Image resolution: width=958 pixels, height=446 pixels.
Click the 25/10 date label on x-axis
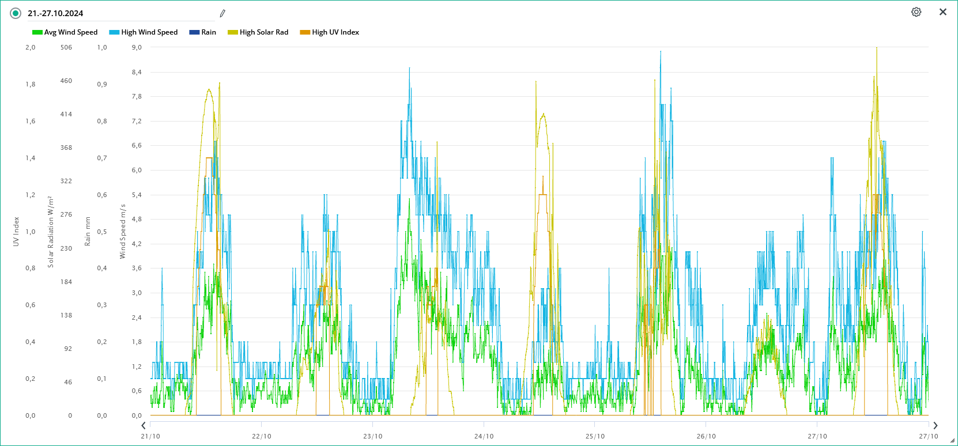[x=595, y=436]
